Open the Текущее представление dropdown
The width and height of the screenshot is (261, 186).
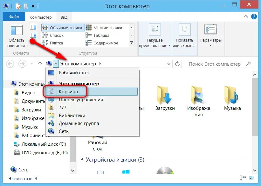155,38
